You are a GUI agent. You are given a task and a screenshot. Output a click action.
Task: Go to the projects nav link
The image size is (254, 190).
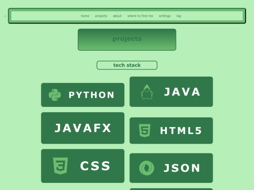(x=101, y=16)
